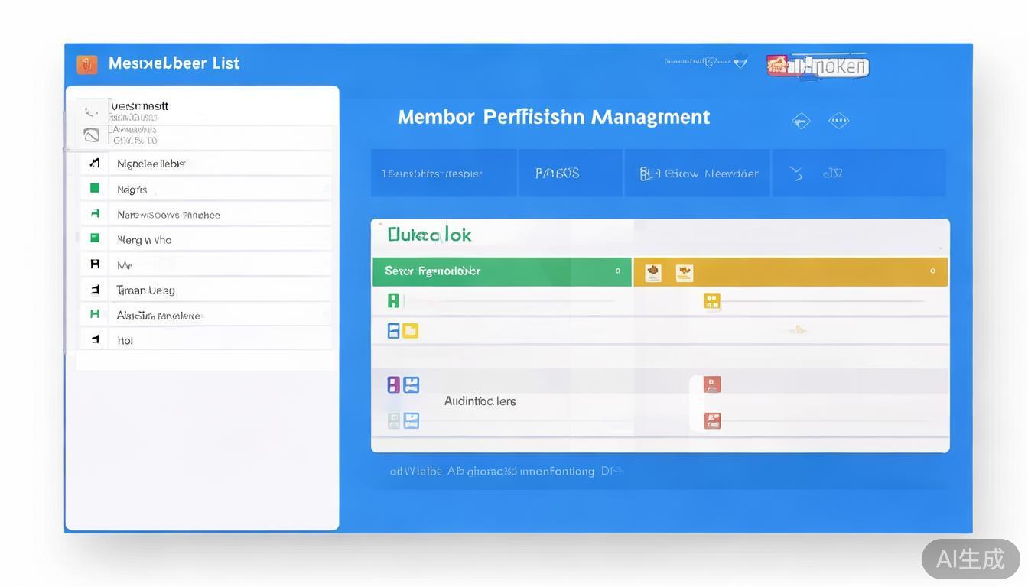This screenshot has height=587, width=1028.
Task: Click the first icon in the orange header bar
Action: 652,273
